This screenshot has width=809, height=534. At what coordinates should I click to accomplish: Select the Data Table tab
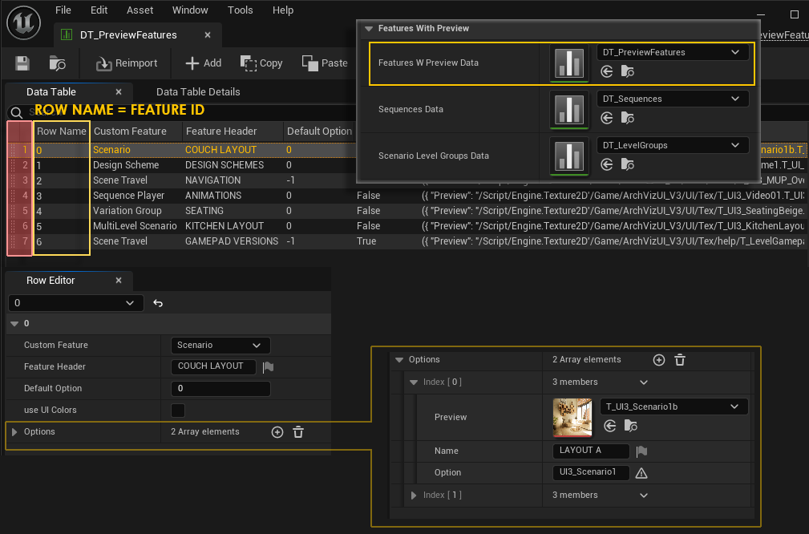(x=51, y=92)
